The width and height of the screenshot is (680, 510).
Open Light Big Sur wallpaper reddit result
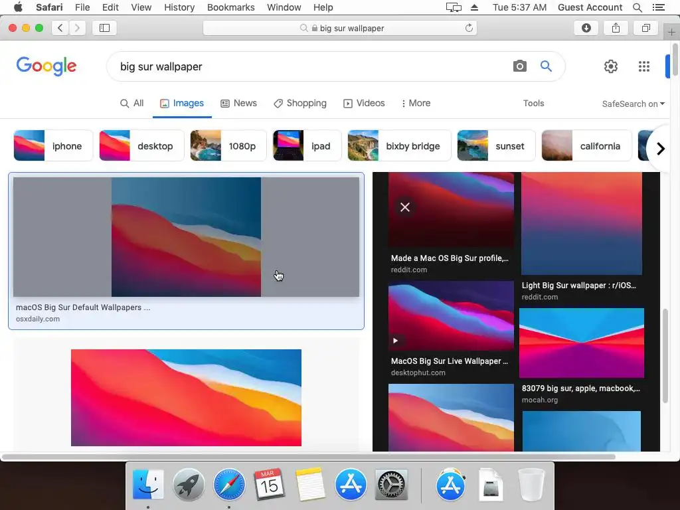click(x=579, y=286)
